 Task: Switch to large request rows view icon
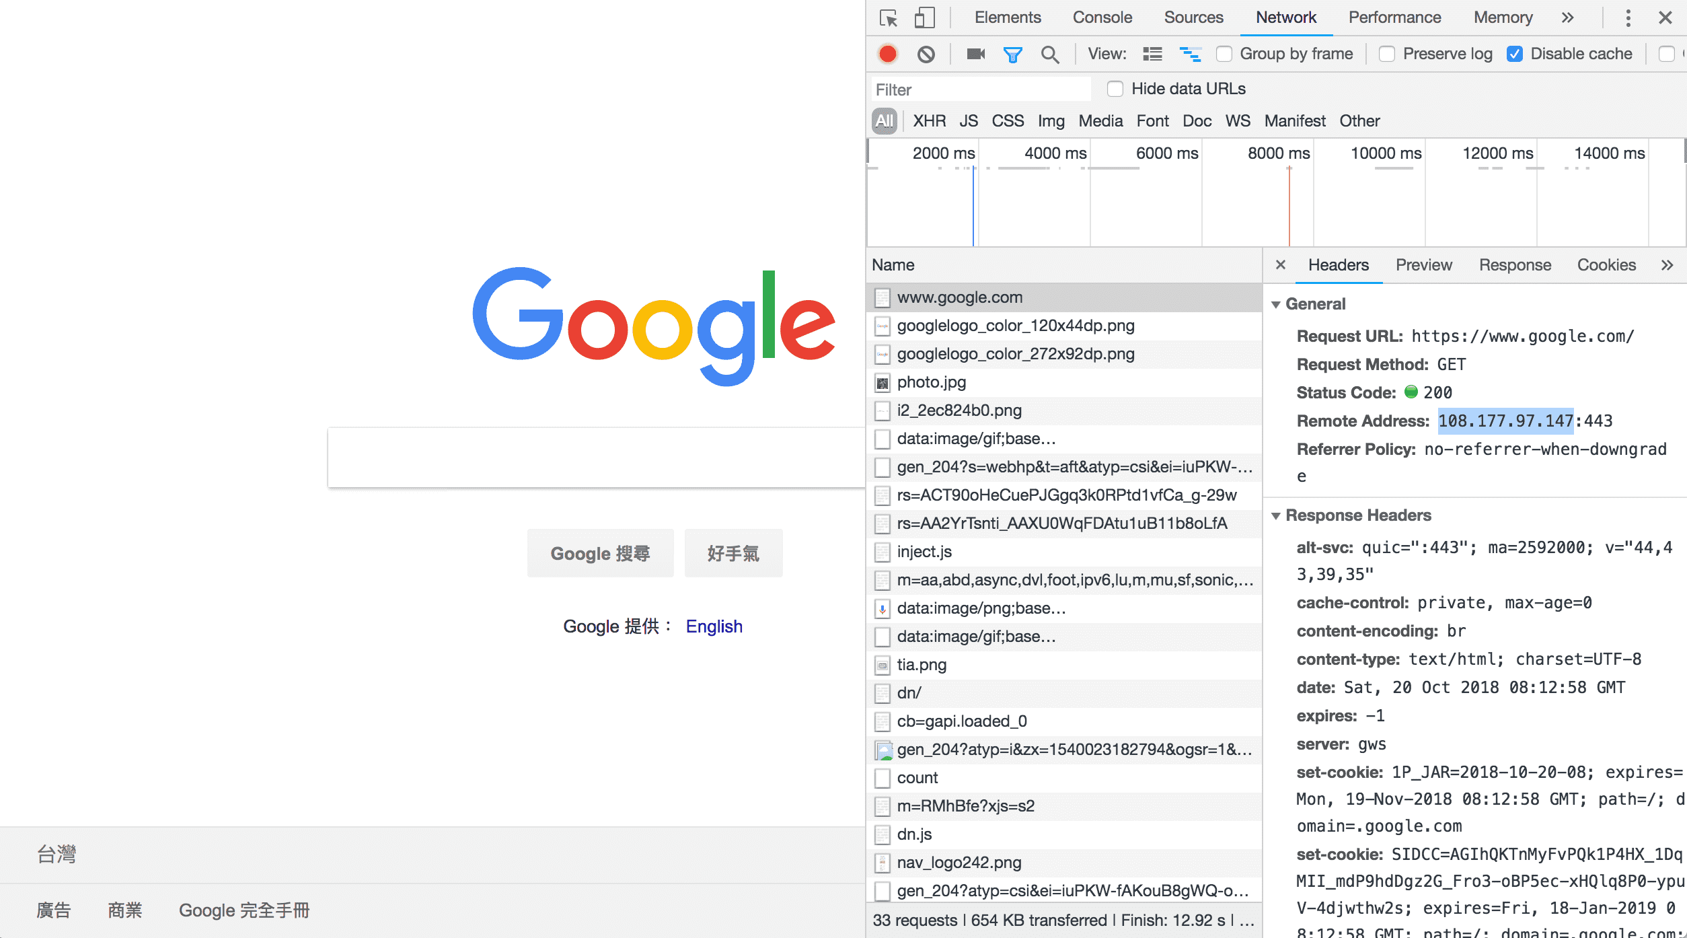pyautogui.click(x=1152, y=54)
